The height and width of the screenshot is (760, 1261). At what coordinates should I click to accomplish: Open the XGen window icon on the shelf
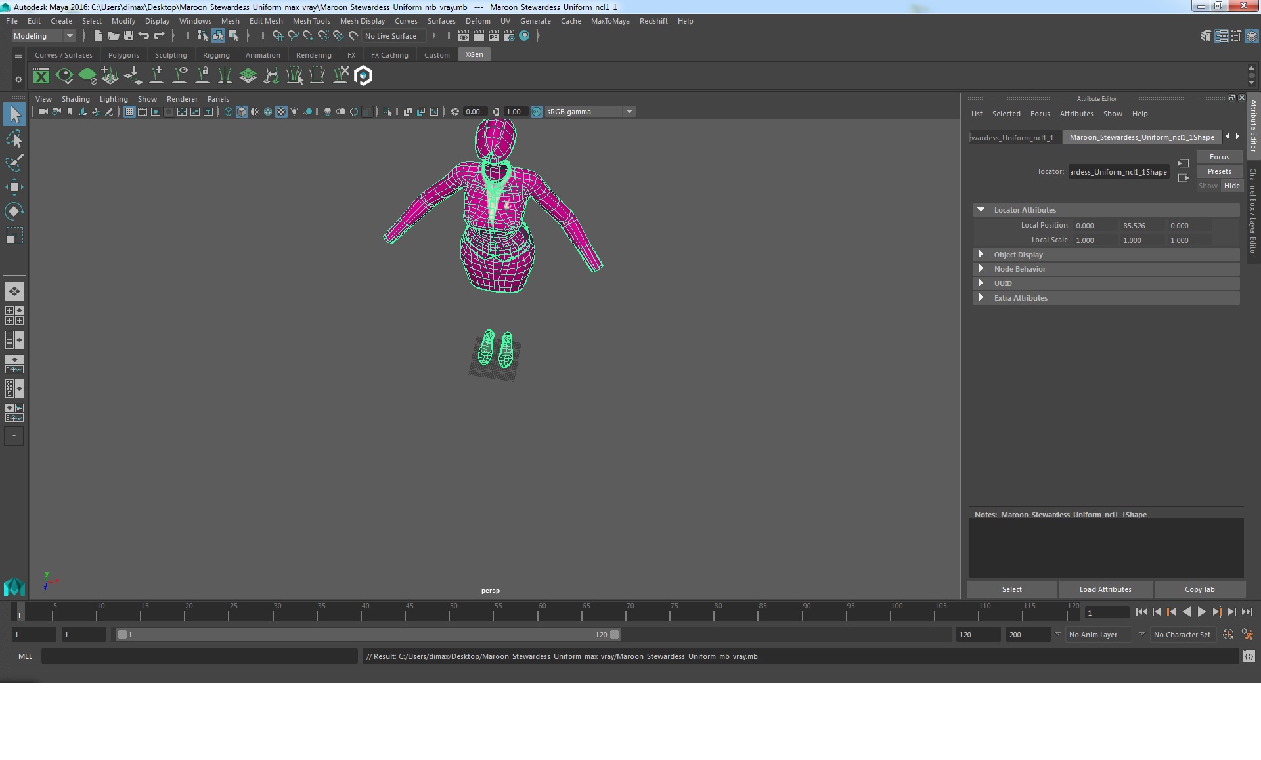click(41, 76)
